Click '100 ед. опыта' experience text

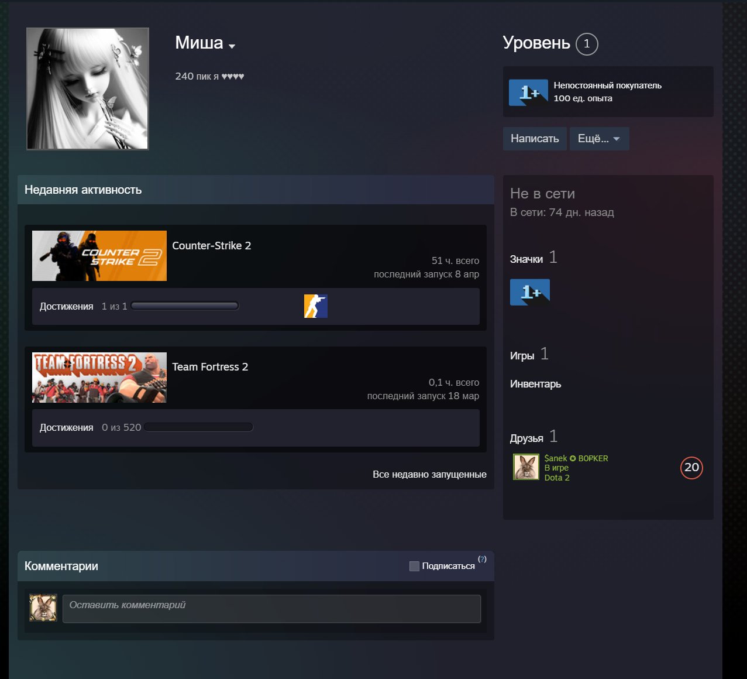[x=583, y=98]
